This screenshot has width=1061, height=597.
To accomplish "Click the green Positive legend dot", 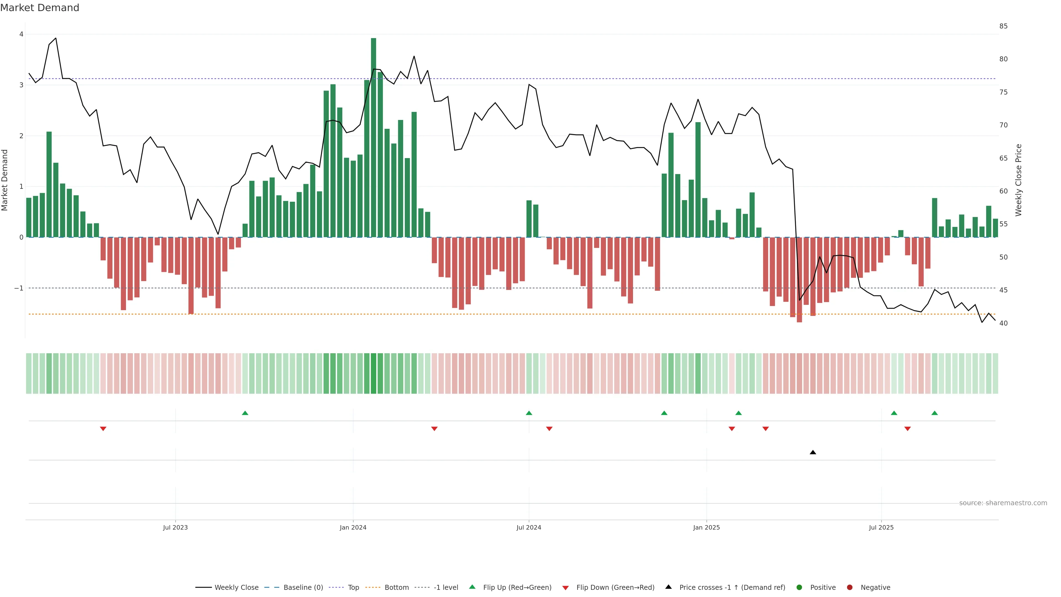I will (x=799, y=588).
